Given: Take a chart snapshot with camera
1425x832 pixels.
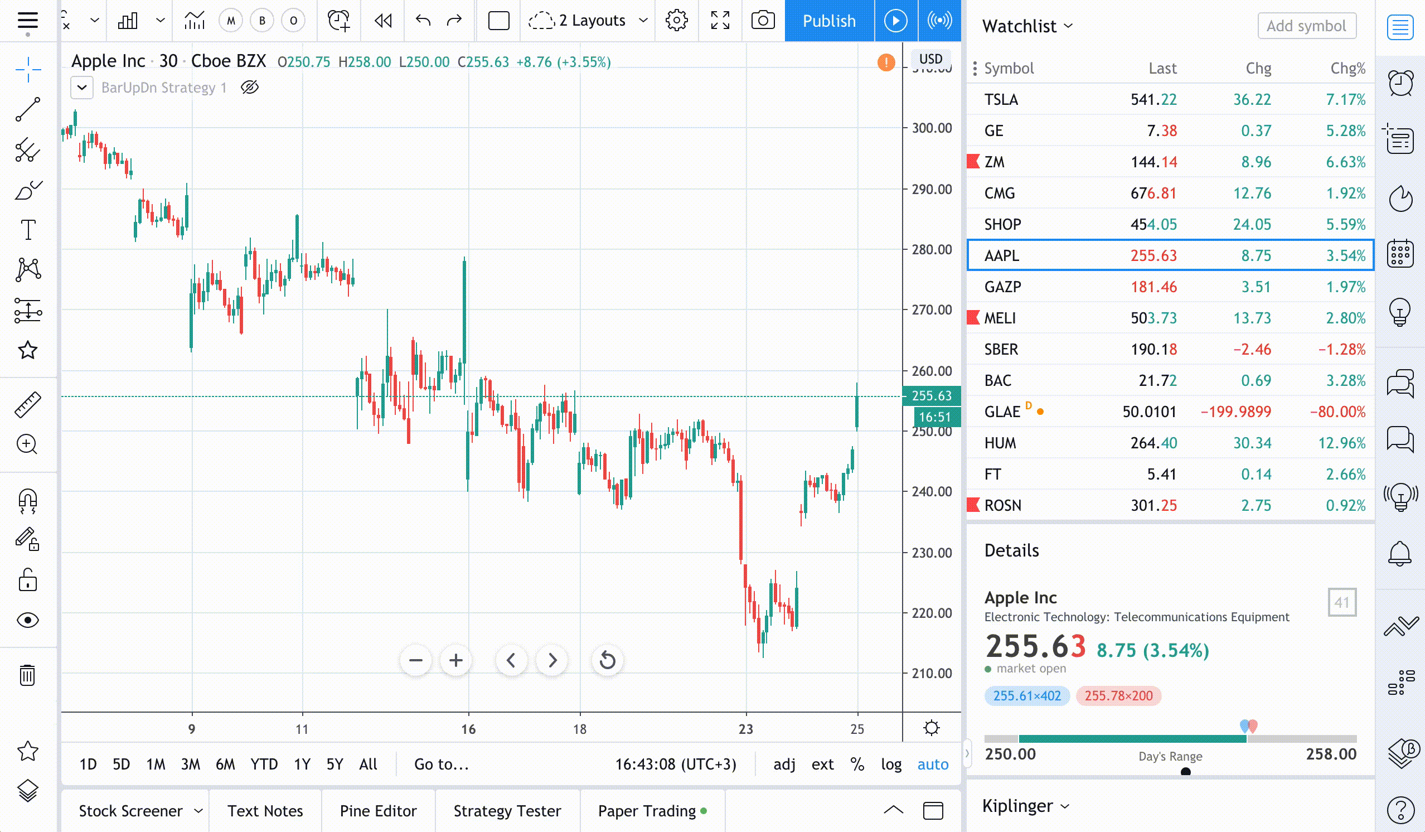Looking at the screenshot, I should coord(763,21).
